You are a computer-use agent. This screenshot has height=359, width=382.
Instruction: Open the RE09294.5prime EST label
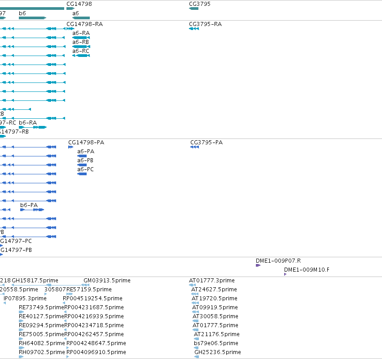41,326
